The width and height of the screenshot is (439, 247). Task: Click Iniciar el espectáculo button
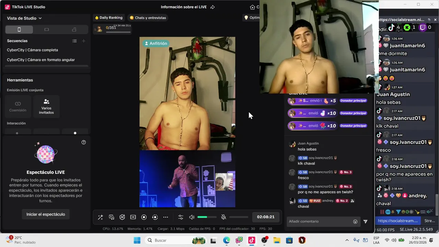pyautogui.click(x=46, y=214)
